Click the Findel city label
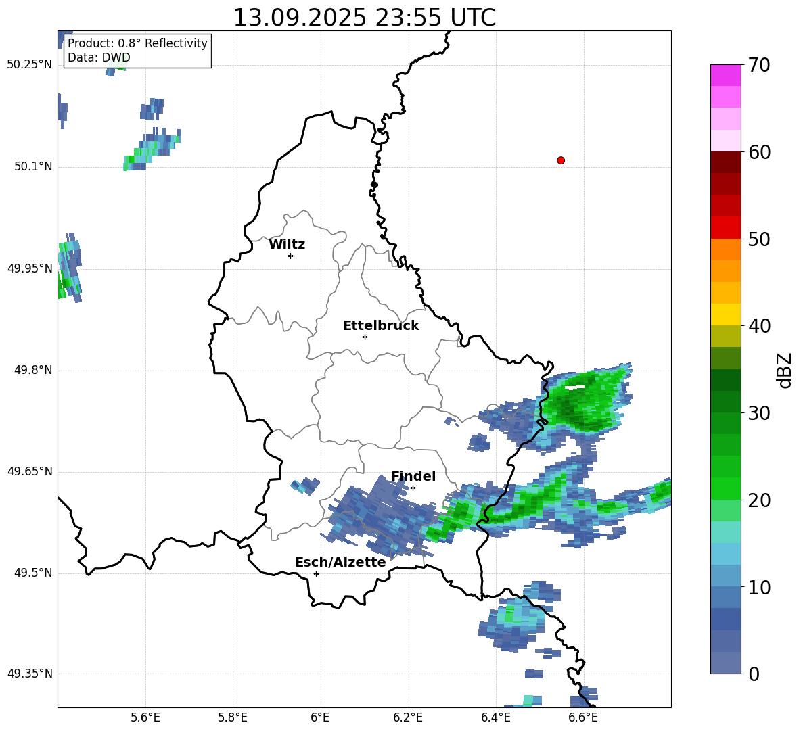 click(x=413, y=476)
